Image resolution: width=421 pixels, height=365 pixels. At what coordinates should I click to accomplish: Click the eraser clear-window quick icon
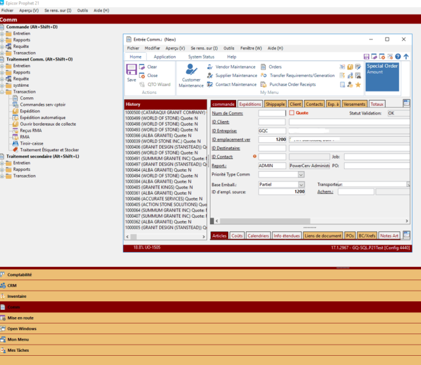click(374, 57)
